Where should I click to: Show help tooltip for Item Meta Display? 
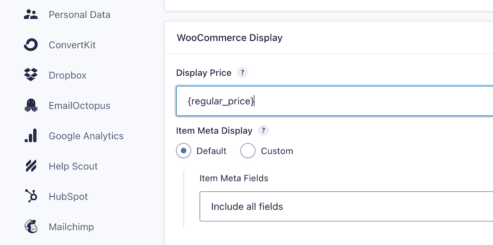pos(263,131)
